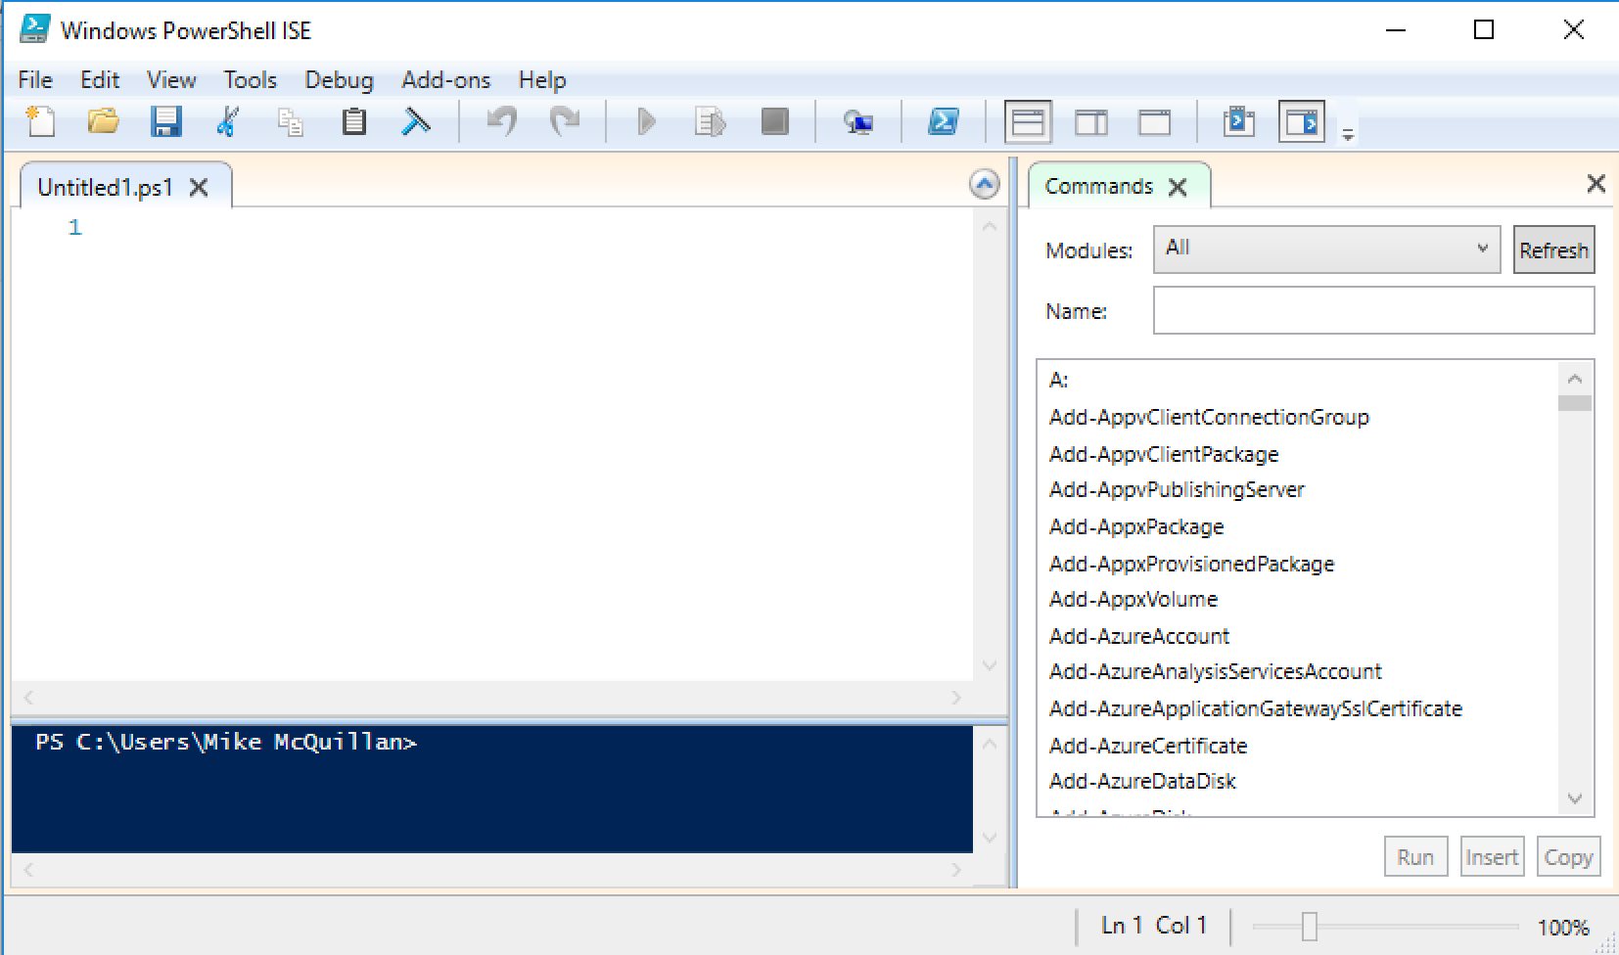Click the New script toolbar icon
1619x955 pixels.
(40, 122)
